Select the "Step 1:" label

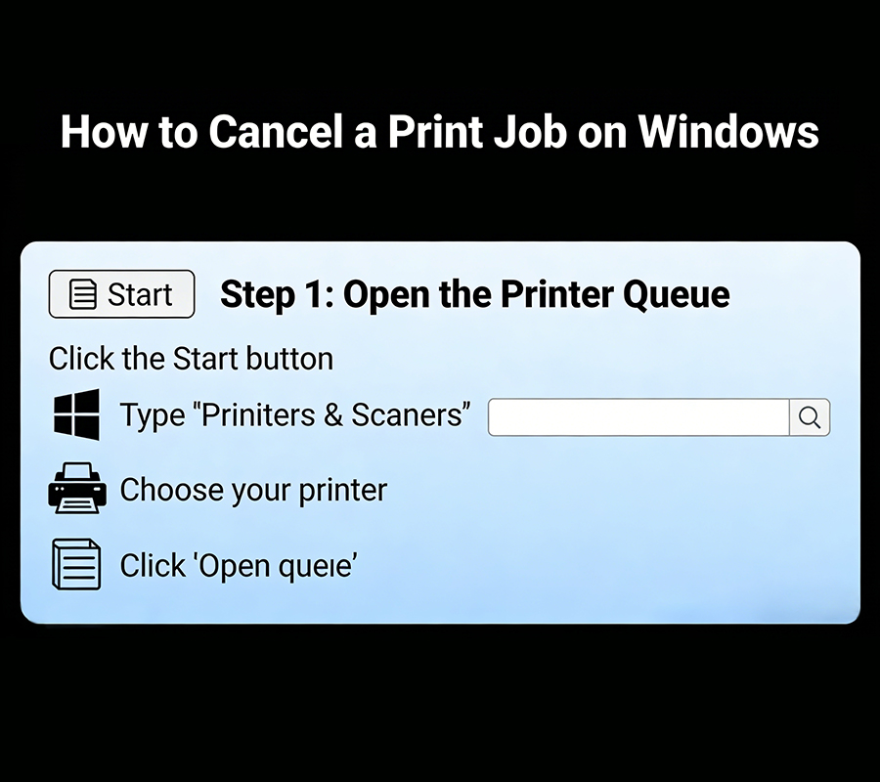pos(276,294)
